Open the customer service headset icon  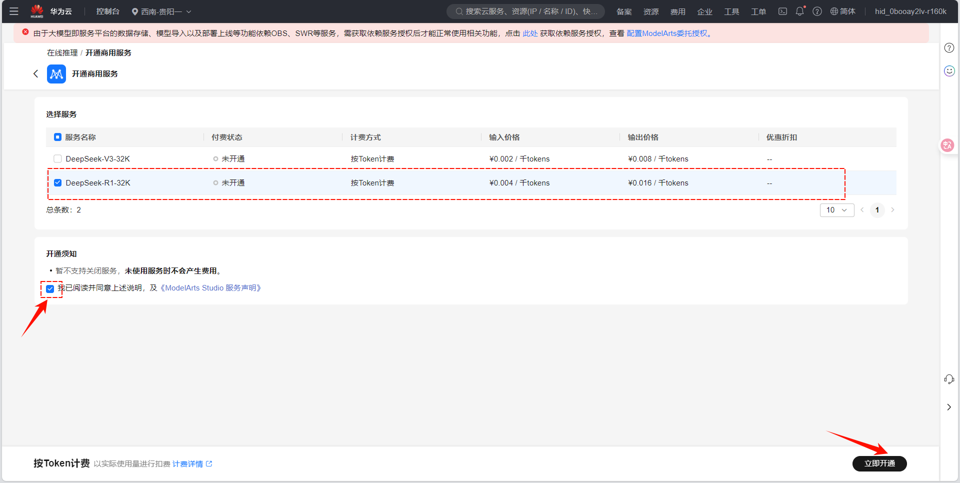point(949,379)
